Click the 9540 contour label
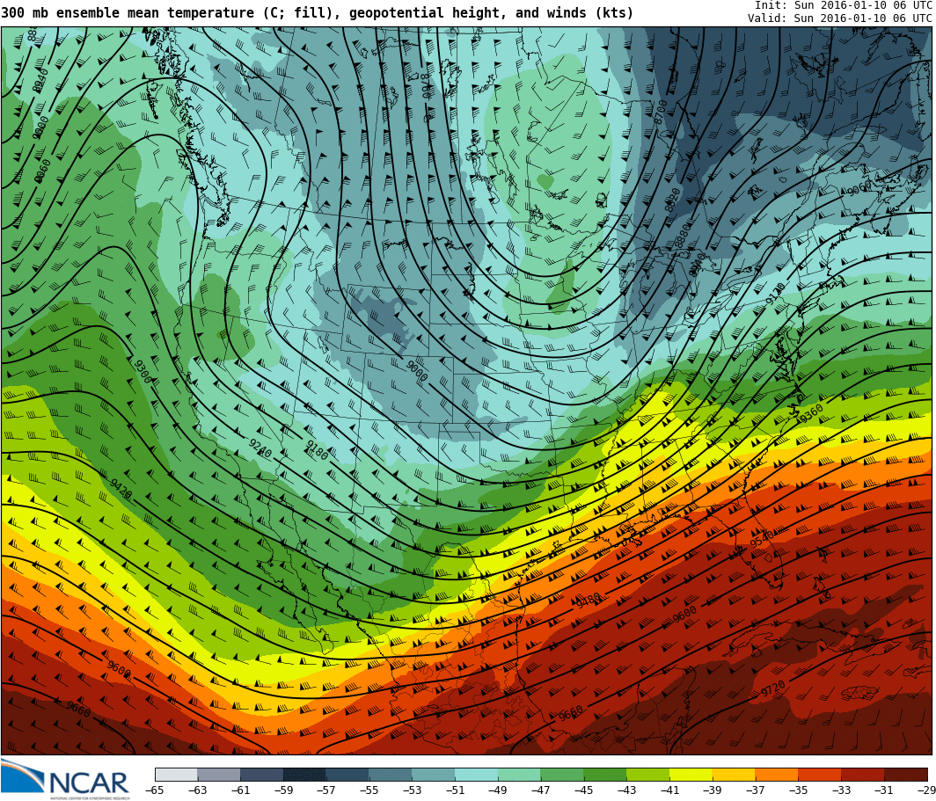The image size is (936, 801). click(762, 538)
